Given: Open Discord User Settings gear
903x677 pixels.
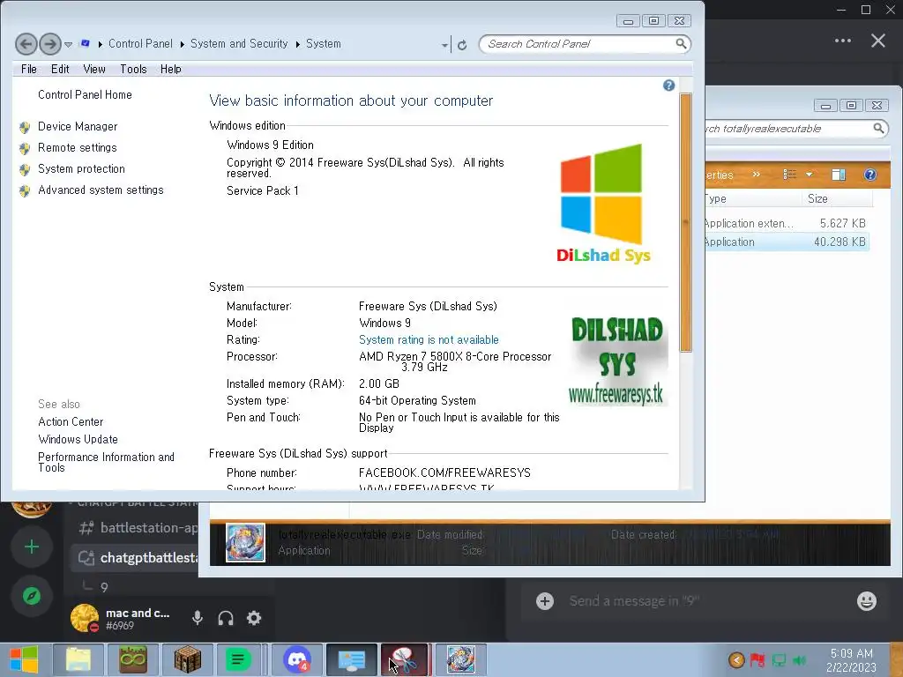Looking at the screenshot, I should coord(254,618).
